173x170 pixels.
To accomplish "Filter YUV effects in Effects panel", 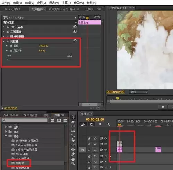I will tap(66, 120).
